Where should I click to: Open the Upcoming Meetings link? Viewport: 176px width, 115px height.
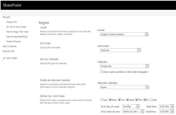[x=17, y=37]
